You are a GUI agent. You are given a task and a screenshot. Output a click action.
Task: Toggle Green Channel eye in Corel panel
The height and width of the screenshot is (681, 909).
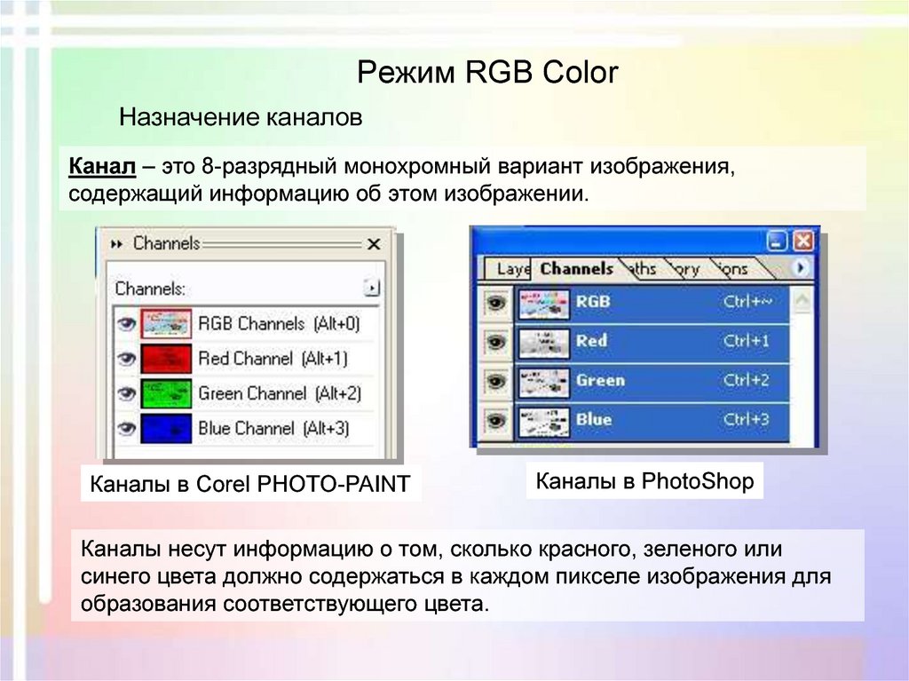[126, 393]
